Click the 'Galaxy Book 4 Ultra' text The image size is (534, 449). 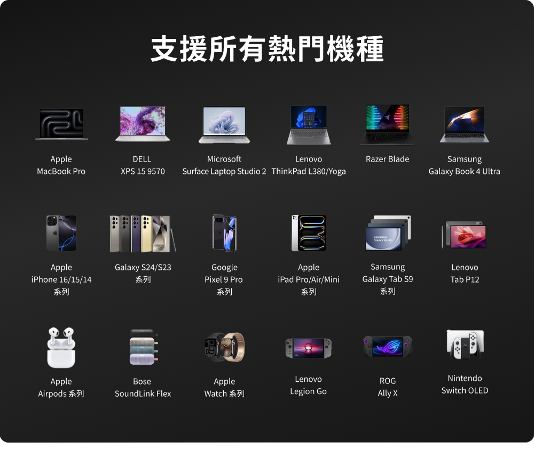point(465,171)
